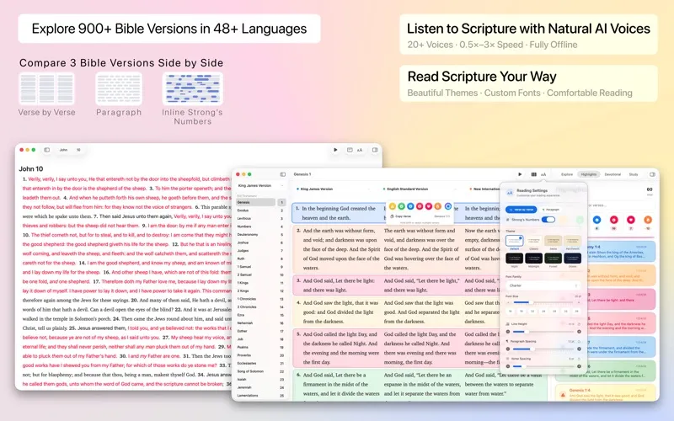Viewport: 674px width, 421px height.
Task: Toggle Strong's Numbers switch
Action: coord(548,220)
